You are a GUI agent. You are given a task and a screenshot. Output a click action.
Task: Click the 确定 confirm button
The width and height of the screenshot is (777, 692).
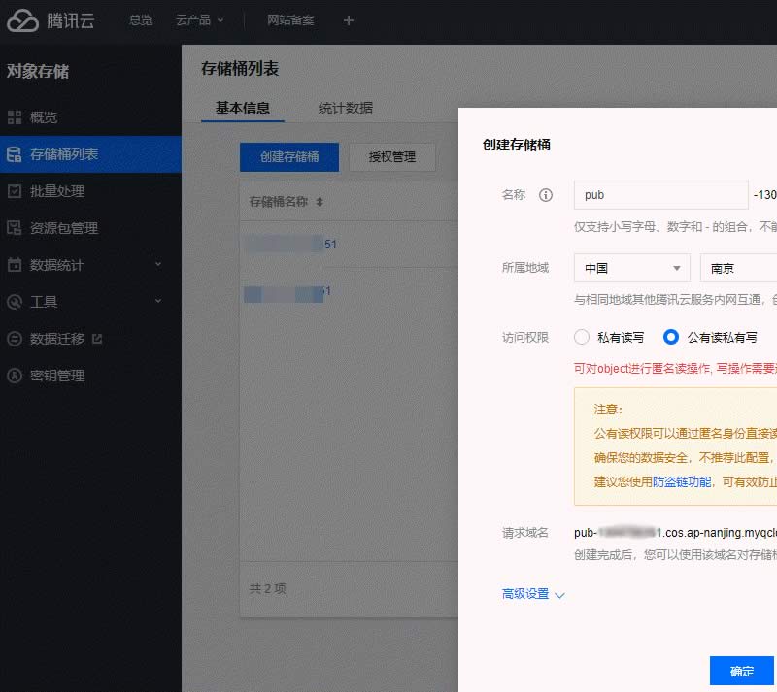pos(742,671)
